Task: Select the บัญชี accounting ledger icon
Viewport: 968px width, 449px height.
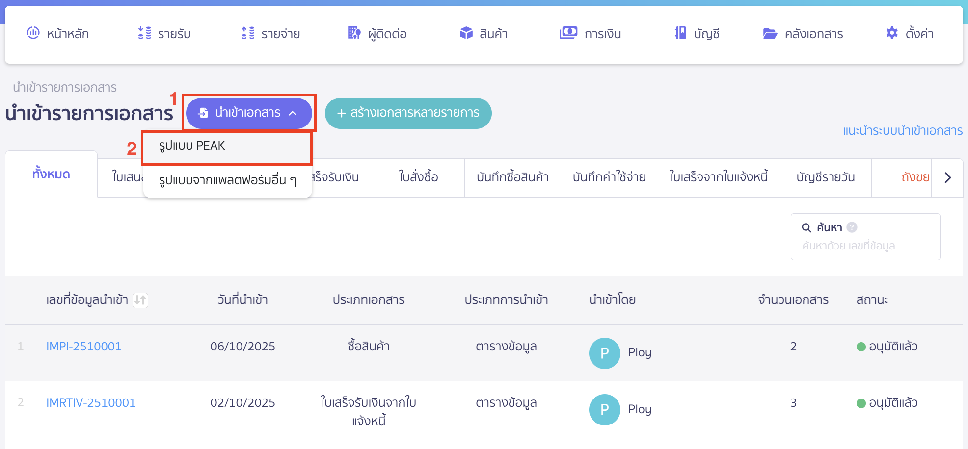Action: (680, 33)
